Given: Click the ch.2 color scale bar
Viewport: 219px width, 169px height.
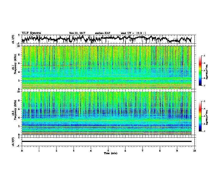Looking at the screenshot, I should [200, 116].
